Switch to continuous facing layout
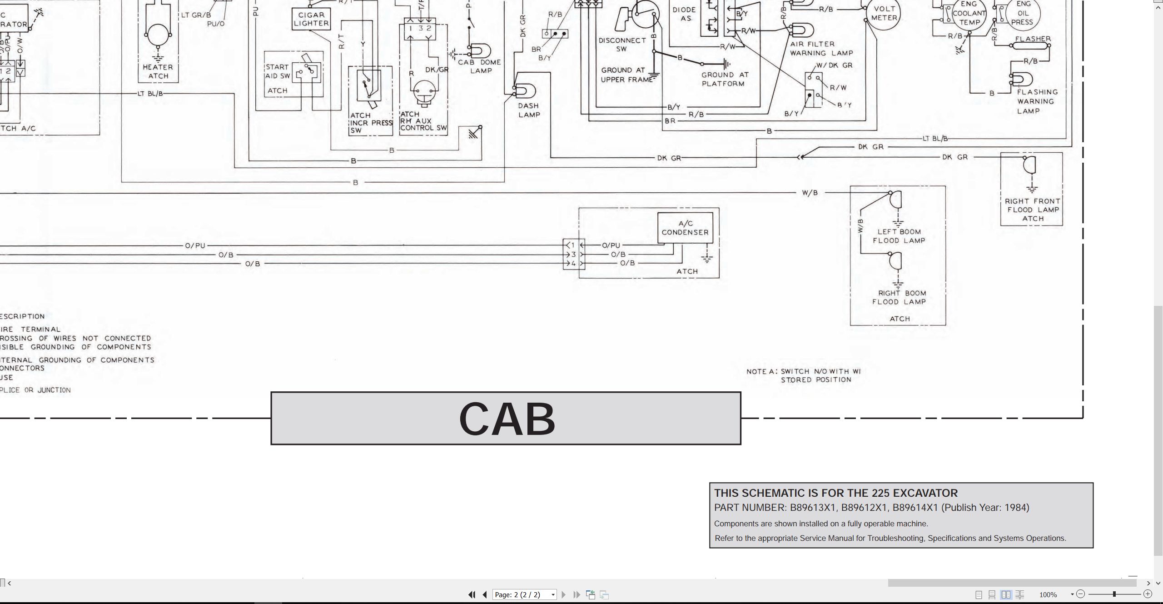The height and width of the screenshot is (604, 1163). (1020, 594)
